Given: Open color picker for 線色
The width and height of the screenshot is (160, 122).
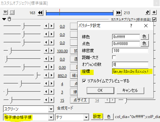Looking at the screenshot, I should click(145, 37).
